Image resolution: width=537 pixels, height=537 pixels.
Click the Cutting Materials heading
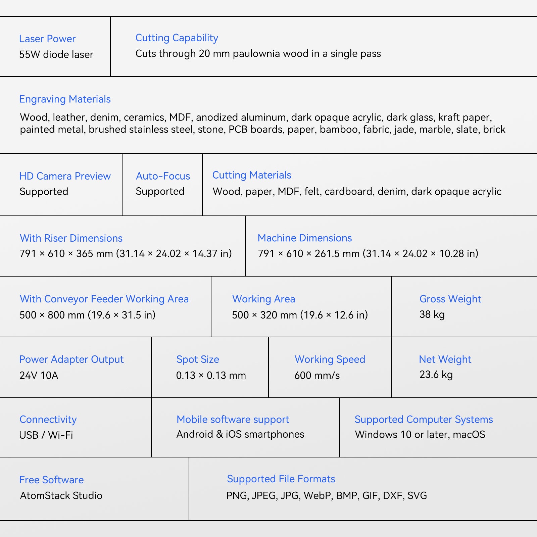252,175
